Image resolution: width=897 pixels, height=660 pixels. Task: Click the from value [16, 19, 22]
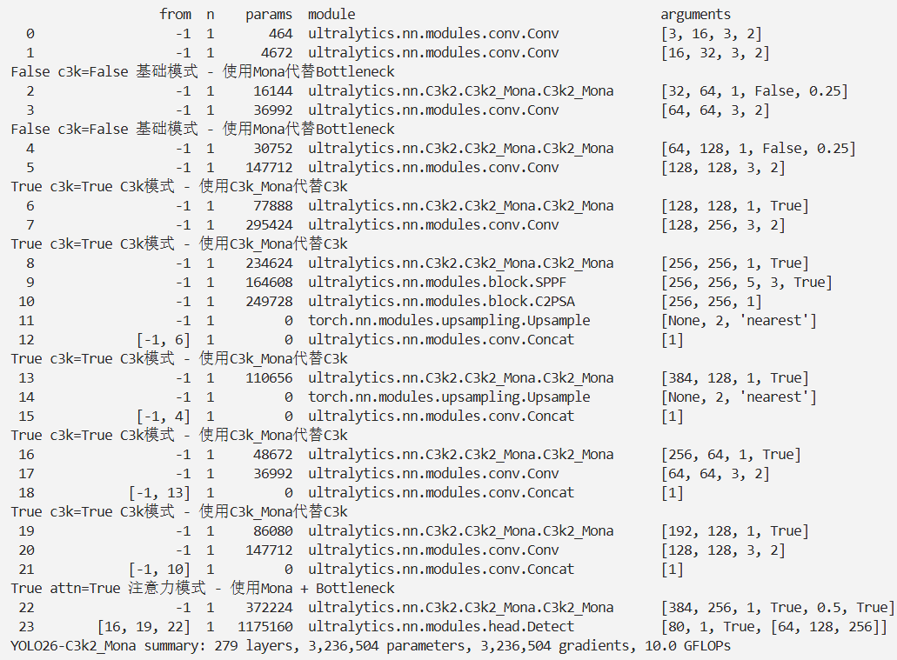[x=144, y=627]
